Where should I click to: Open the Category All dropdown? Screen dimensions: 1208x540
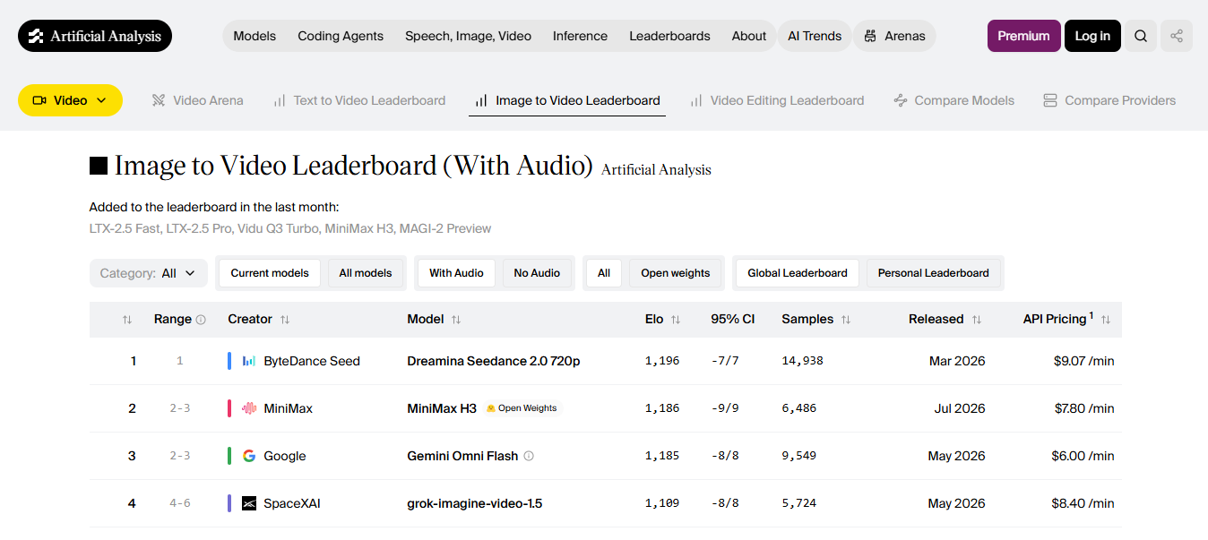pos(149,273)
